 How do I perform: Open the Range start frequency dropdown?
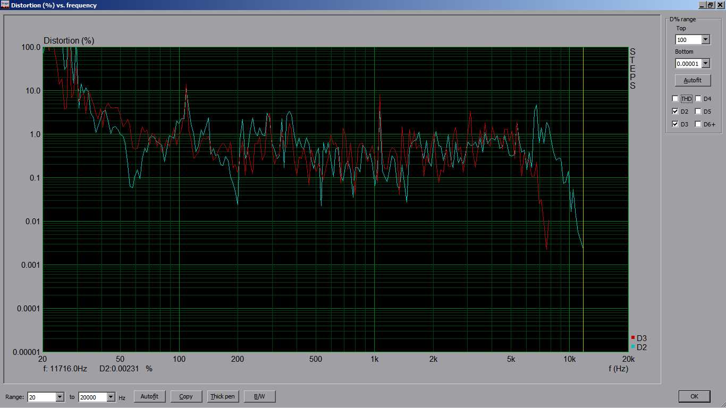pyautogui.click(x=60, y=397)
